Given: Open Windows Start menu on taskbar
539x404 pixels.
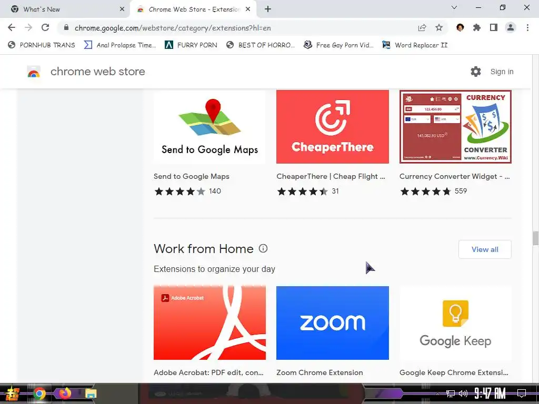Looking at the screenshot, I should [x=13, y=393].
